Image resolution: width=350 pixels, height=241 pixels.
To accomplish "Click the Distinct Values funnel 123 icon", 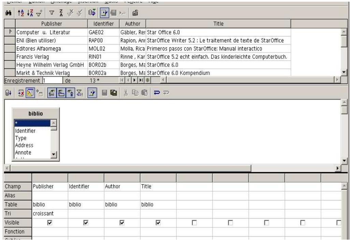I will click(x=79, y=93).
